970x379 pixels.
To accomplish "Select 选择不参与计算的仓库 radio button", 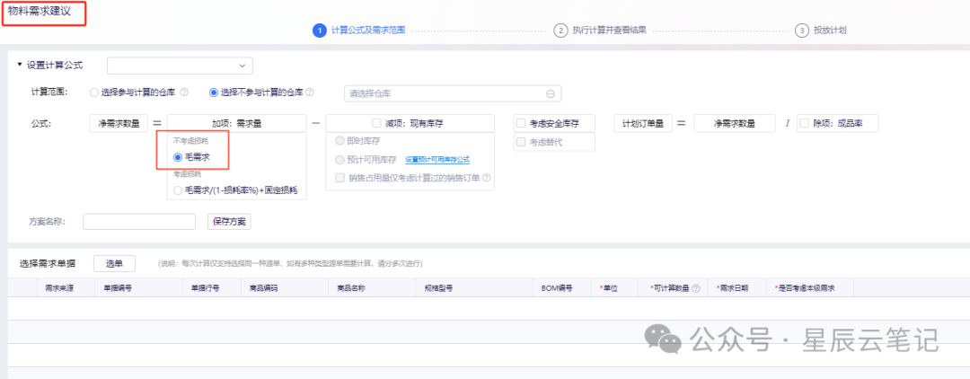I will tap(214, 93).
